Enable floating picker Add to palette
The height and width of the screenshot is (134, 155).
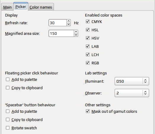click(x=8, y=80)
